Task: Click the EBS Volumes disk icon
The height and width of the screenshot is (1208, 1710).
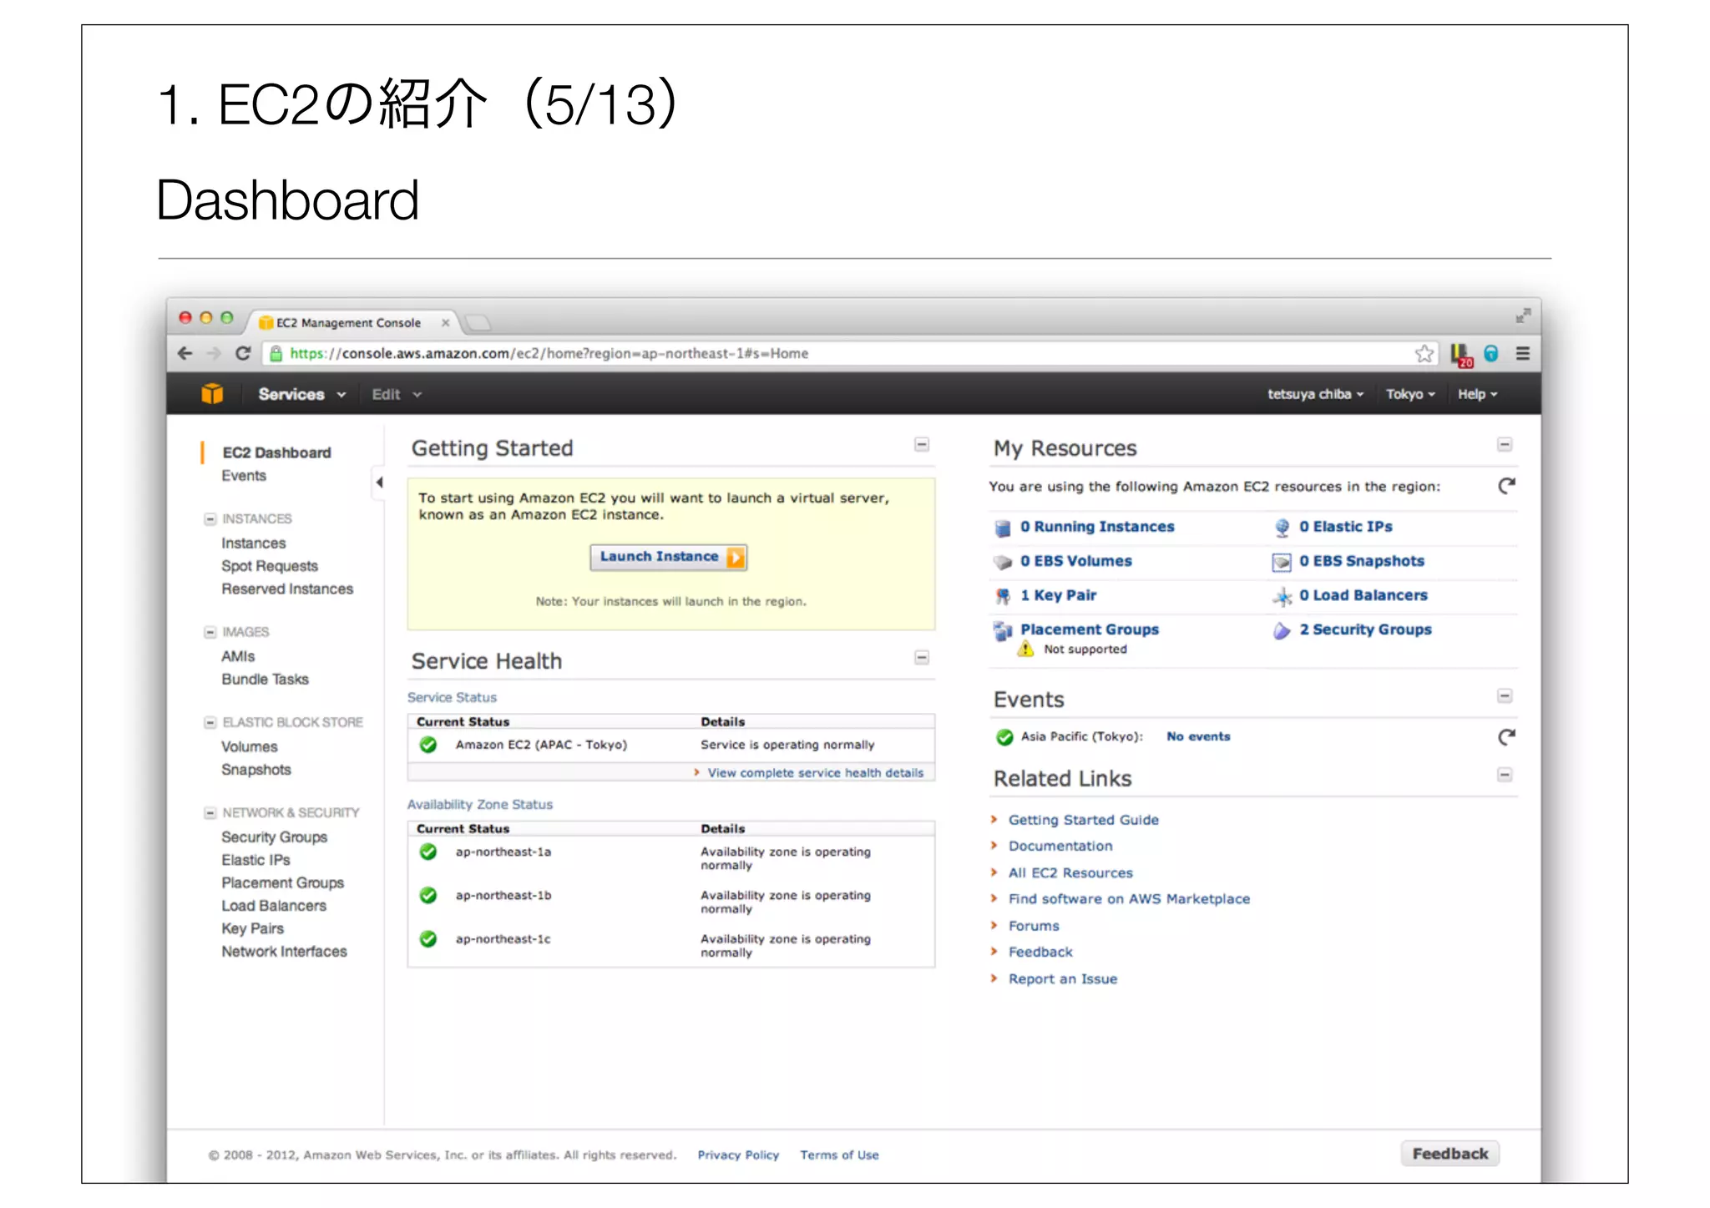Action: (1003, 562)
